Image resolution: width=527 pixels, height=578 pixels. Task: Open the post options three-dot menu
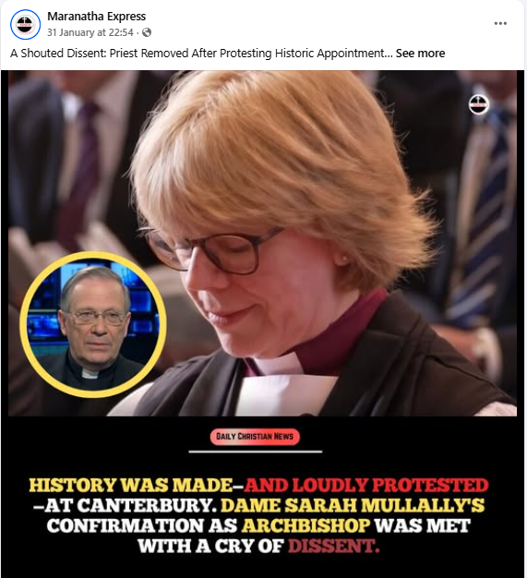tap(500, 24)
